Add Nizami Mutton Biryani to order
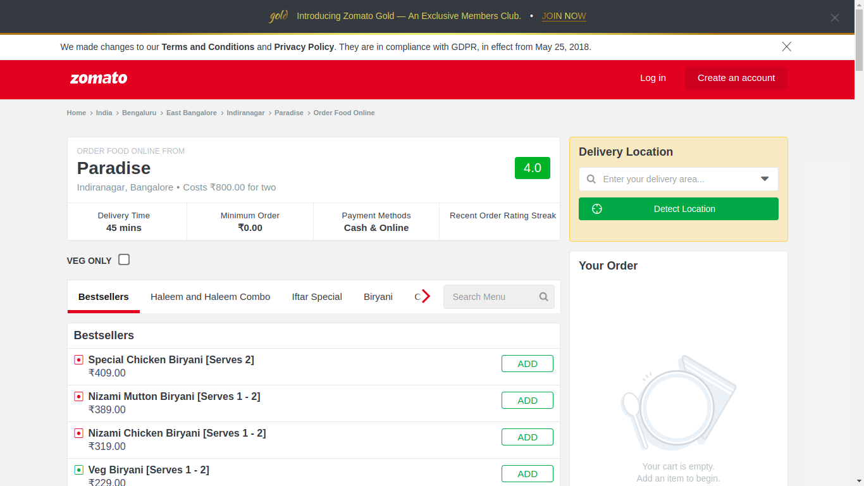The image size is (864, 486). coord(528,401)
